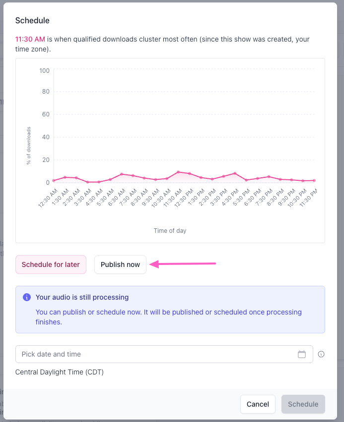Click the 6:30 AM chart data point

122,174
